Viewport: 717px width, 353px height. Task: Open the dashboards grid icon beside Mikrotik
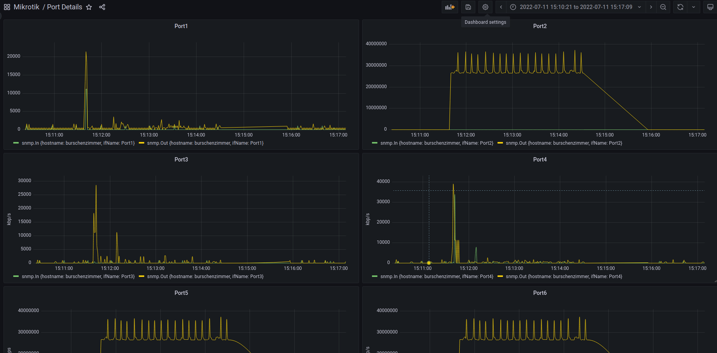point(7,7)
